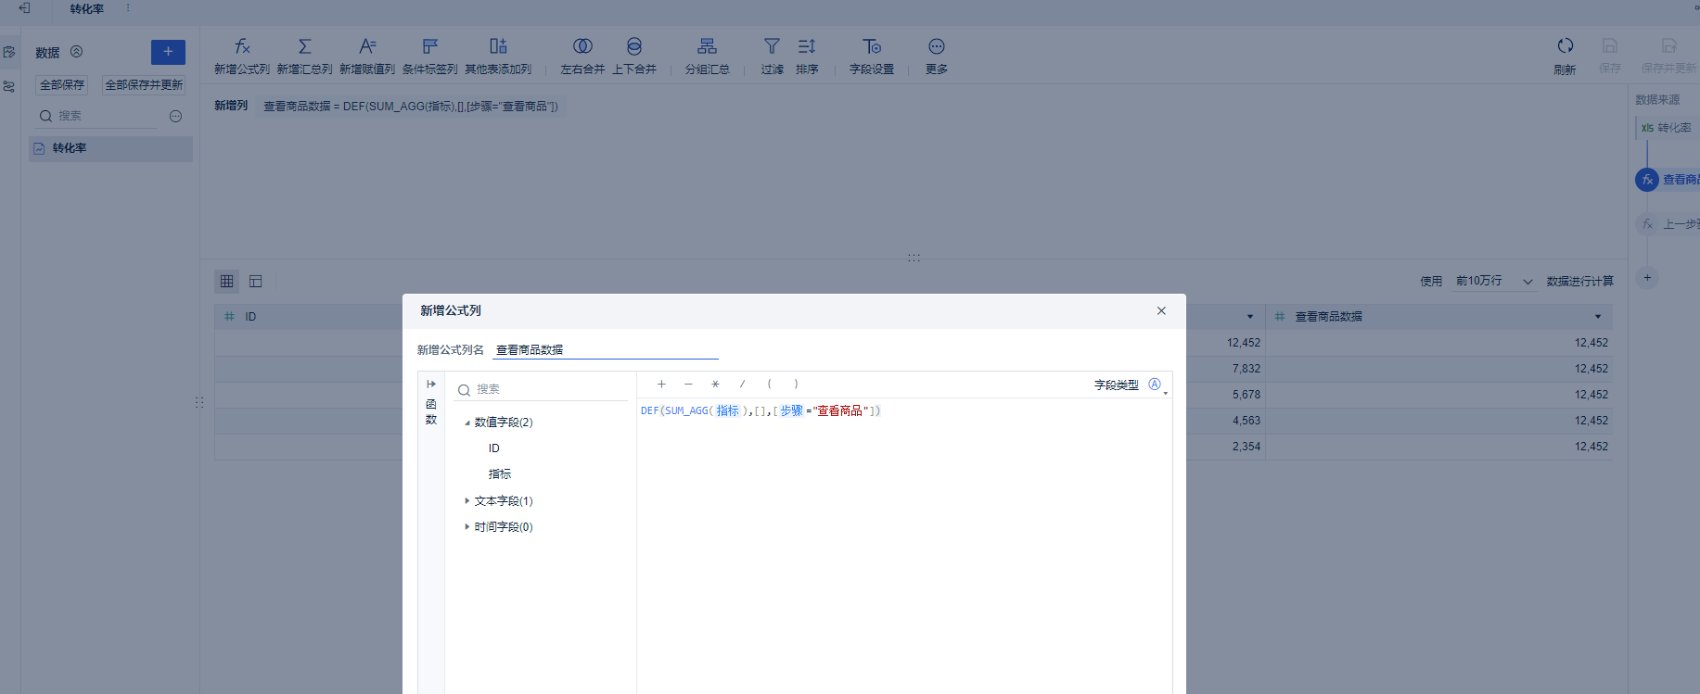
Task: Open the 字段设置 field settings tool
Action: tap(872, 46)
